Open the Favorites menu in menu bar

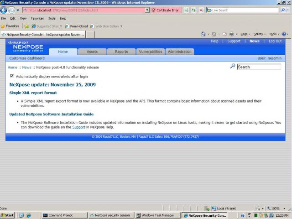click(37, 18)
